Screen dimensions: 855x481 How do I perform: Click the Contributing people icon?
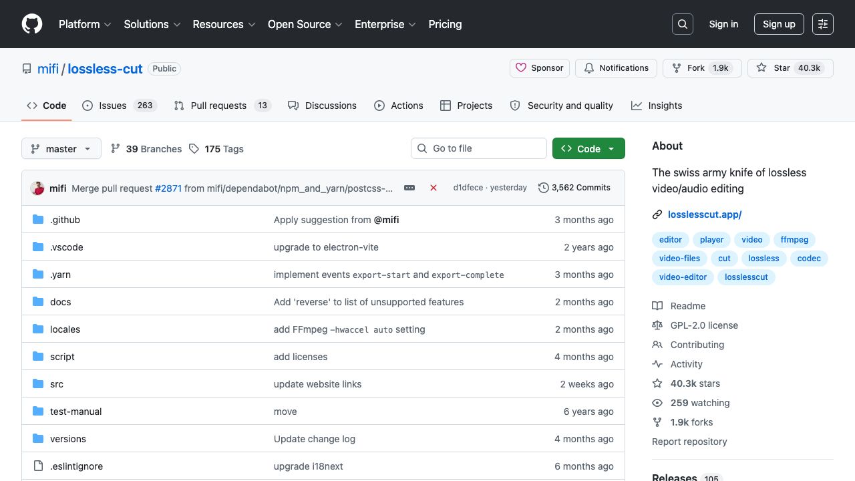[657, 345]
